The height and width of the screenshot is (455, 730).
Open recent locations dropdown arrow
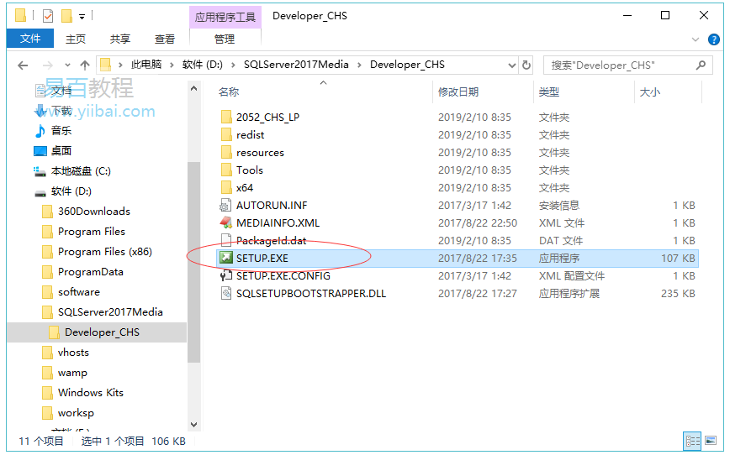[x=67, y=65]
